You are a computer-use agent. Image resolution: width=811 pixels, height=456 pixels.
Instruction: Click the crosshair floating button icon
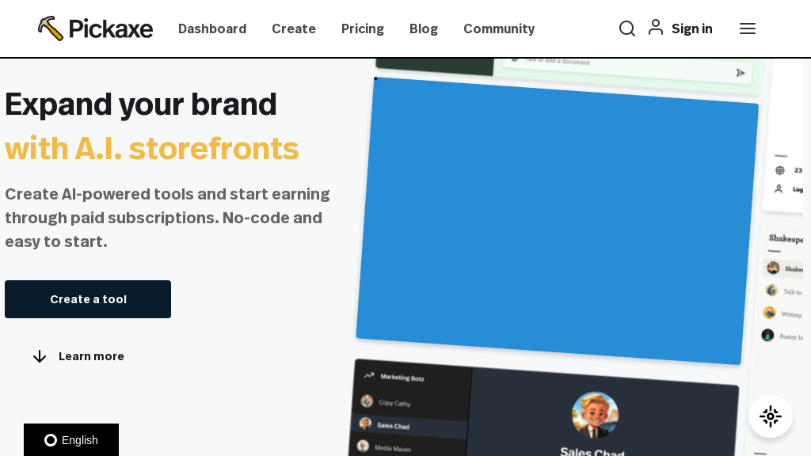coord(771,416)
